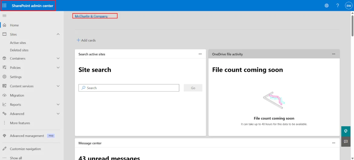Image resolution: width=354 pixels, height=160 pixels.
Task: Click the 48 hours data note
Action: click(x=274, y=124)
